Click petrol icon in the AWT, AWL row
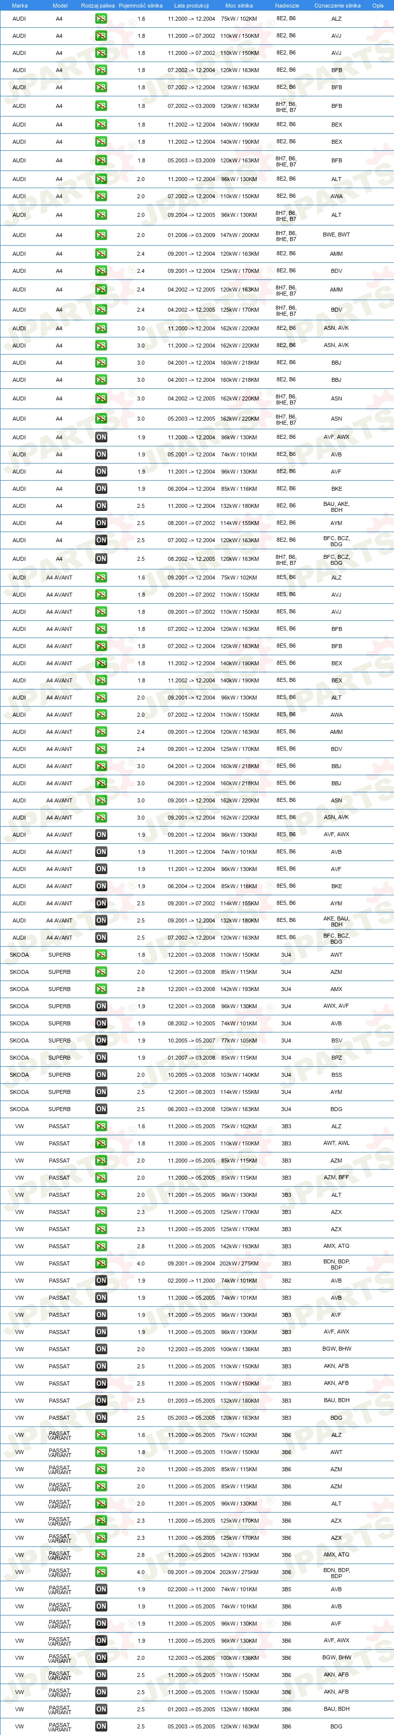 pos(101,1144)
